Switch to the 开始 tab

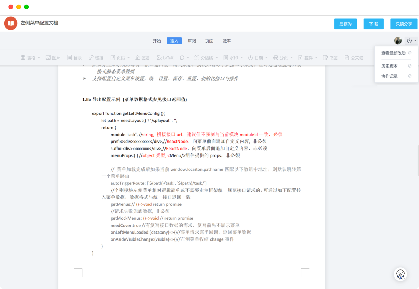tap(157, 41)
